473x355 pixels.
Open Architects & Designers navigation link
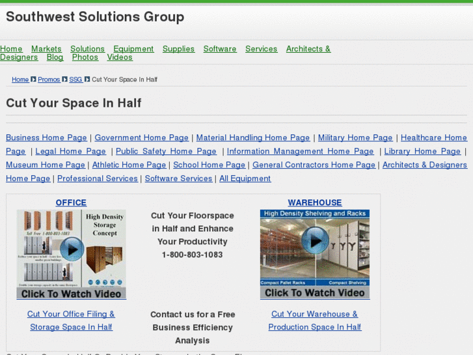click(x=308, y=49)
